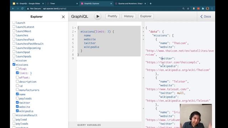Uncheck the website field

coord(17,107)
